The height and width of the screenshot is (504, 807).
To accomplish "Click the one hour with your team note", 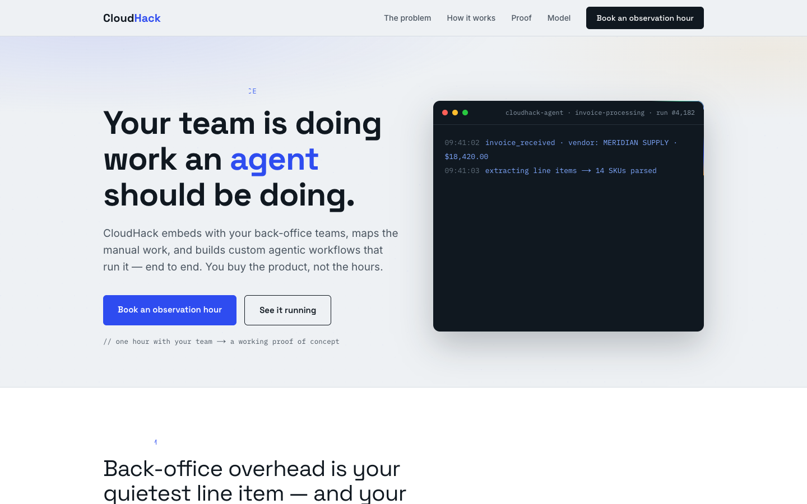I will [221, 342].
